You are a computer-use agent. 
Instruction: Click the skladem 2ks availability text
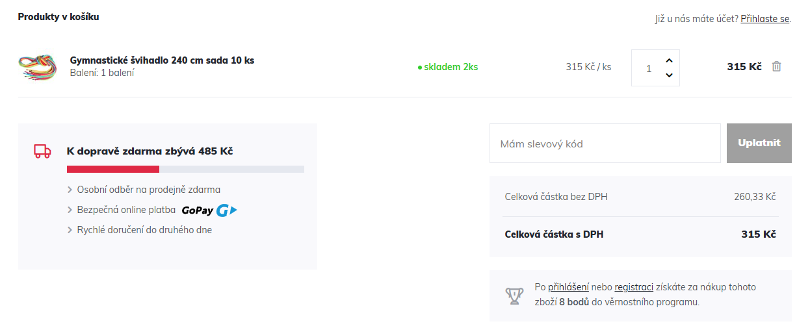(451, 67)
